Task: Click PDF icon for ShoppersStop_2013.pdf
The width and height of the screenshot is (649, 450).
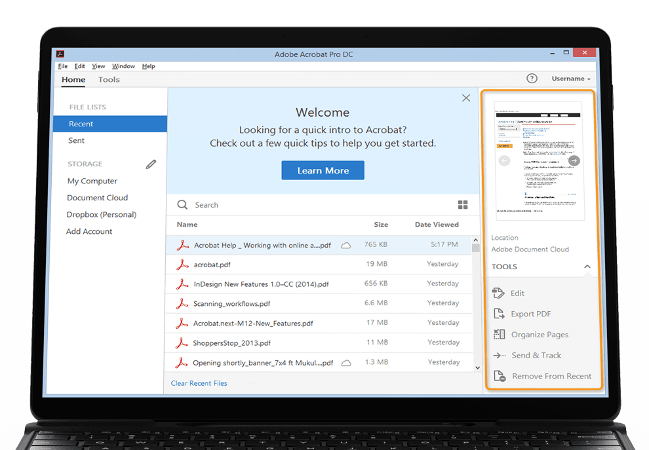Action: (x=182, y=343)
